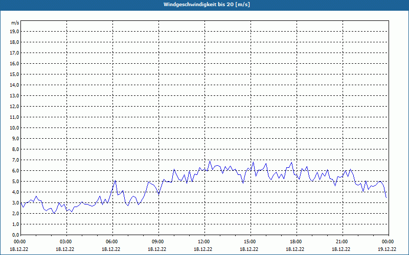Select the 15,0 y-axis value
The height and width of the screenshot is (255, 409).
(x=14, y=74)
